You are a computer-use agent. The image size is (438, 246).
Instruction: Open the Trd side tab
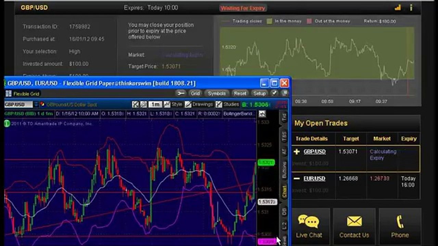pyautogui.click(x=284, y=117)
